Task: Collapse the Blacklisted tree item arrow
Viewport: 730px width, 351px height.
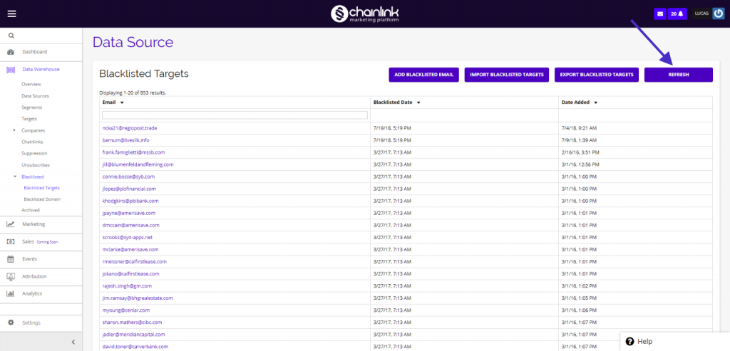Action: point(15,177)
